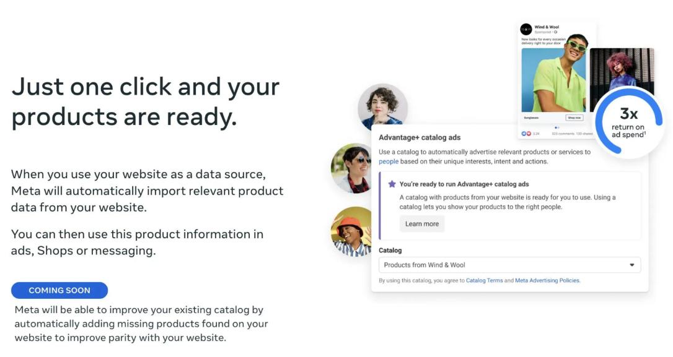Open the people link in the catalog description

389,161
